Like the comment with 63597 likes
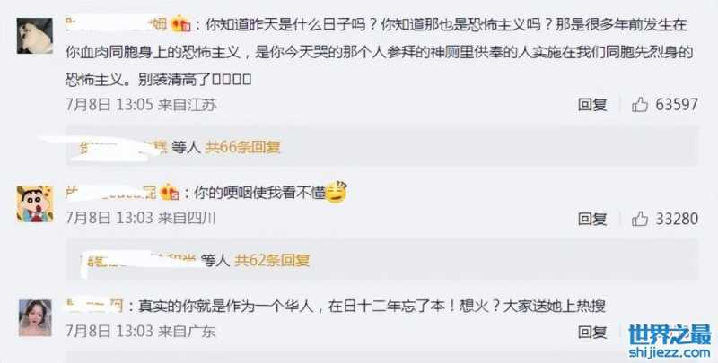Viewport: 718px width, 363px height. (640, 105)
